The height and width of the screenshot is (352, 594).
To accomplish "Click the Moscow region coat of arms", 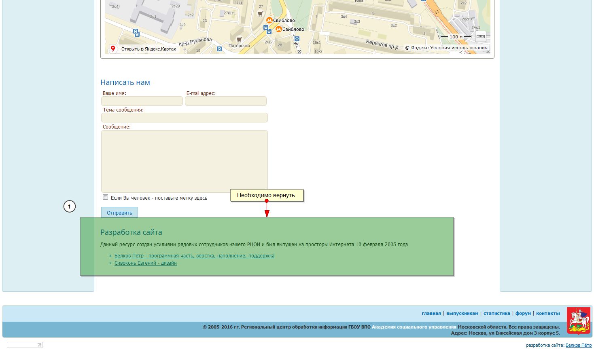I will tap(578, 321).
